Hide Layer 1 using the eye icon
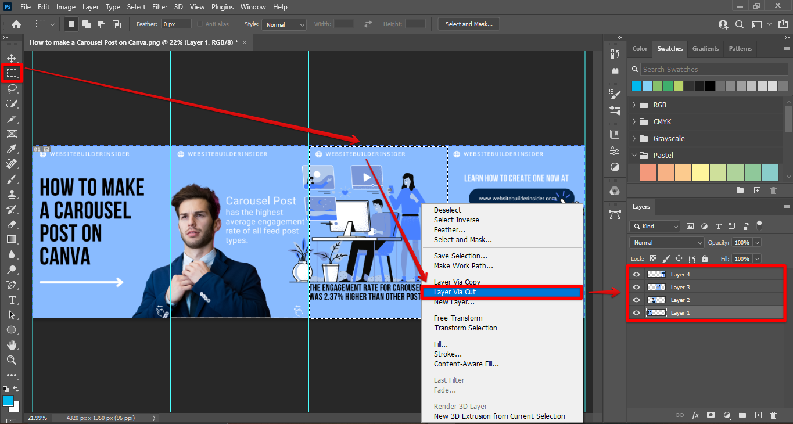 pyautogui.click(x=636, y=313)
